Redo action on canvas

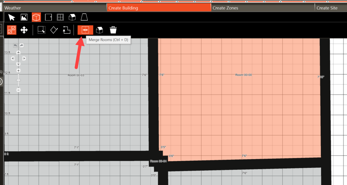tap(22, 45)
